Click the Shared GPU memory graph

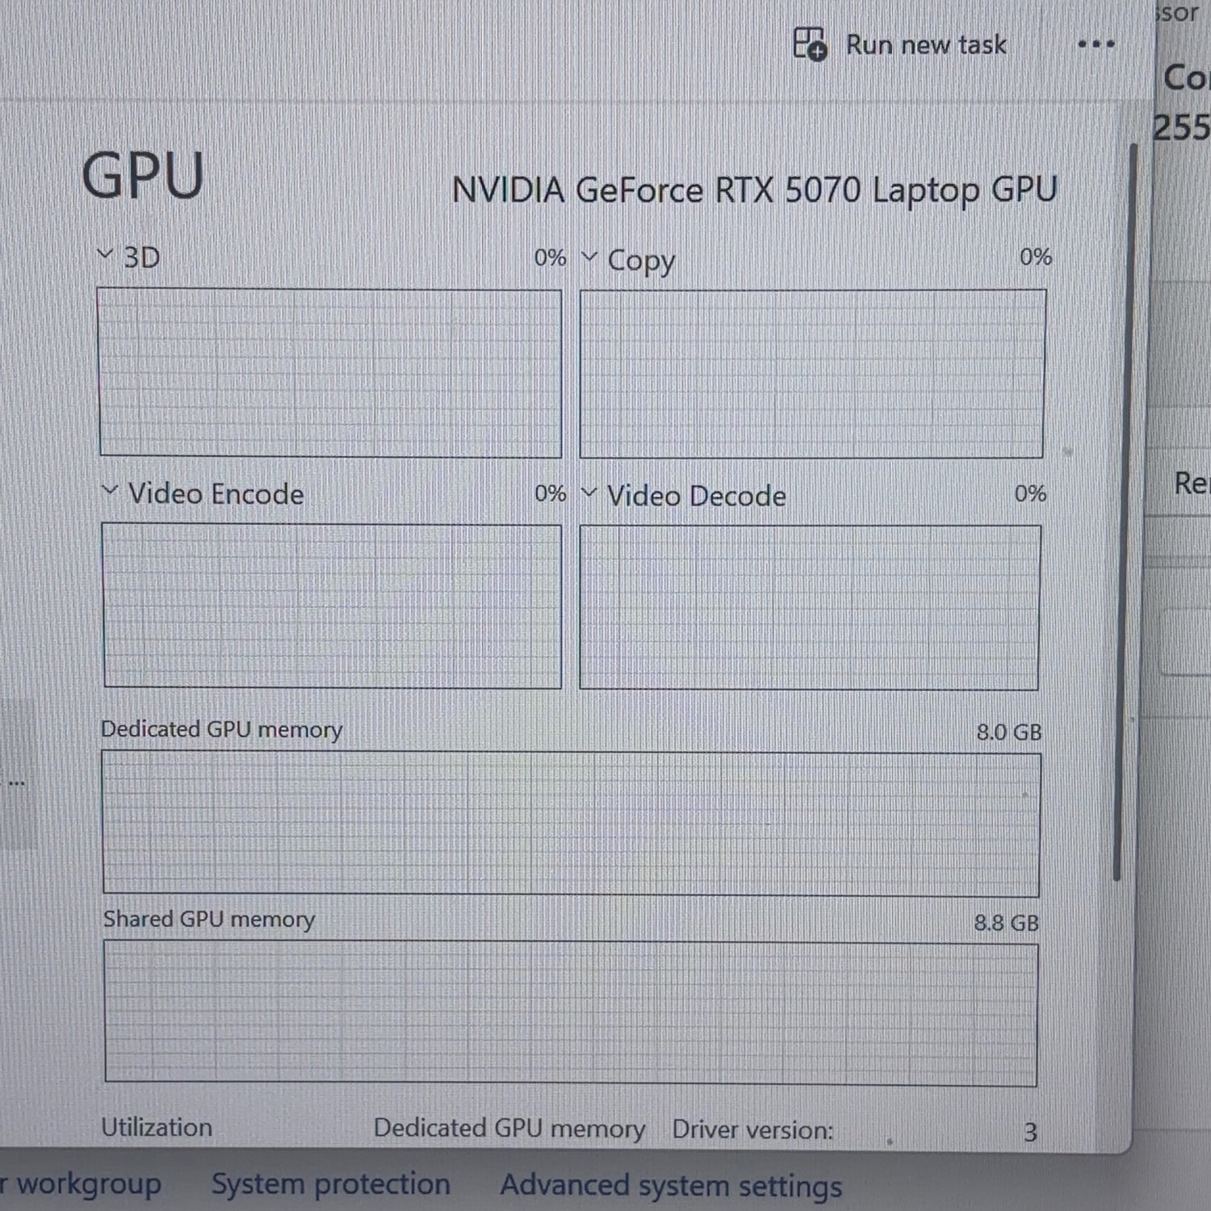[571, 1013]
